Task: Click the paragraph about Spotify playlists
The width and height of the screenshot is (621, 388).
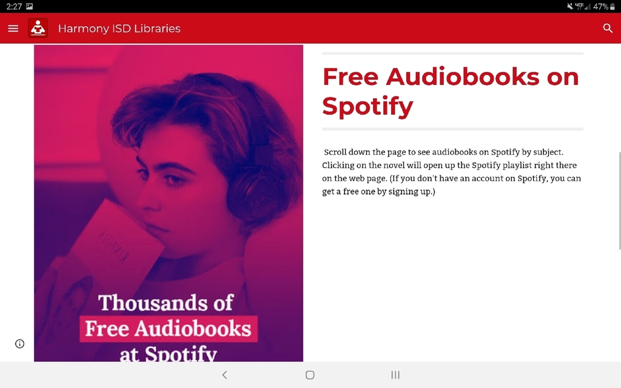Action: [451, 172]
